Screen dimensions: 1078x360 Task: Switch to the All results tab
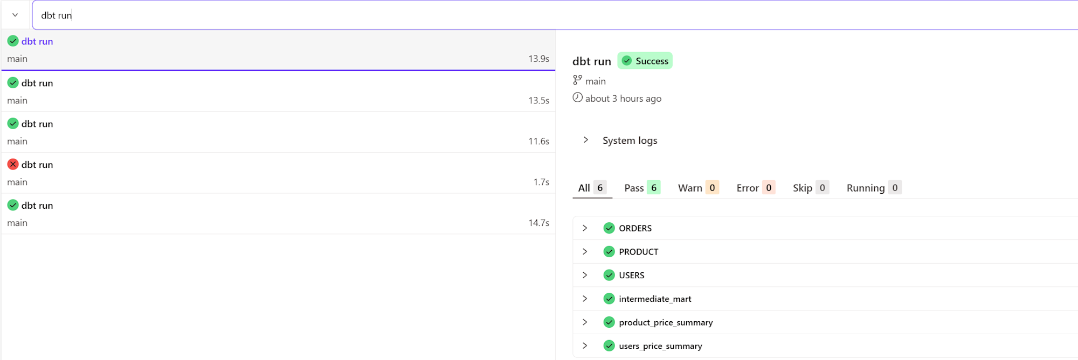(x=592, y=188)
